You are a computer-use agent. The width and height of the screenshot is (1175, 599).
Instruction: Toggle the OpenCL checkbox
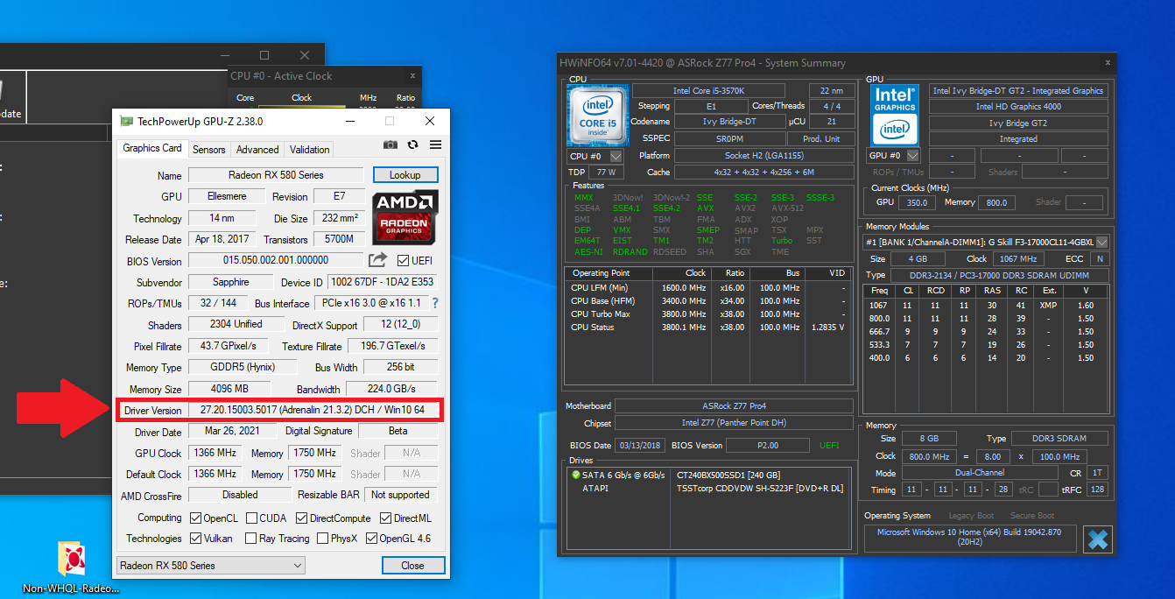195,518
